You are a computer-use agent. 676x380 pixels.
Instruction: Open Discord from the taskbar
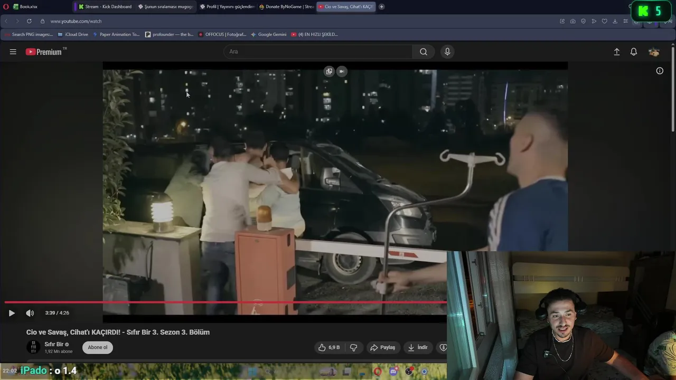point(393,372)
